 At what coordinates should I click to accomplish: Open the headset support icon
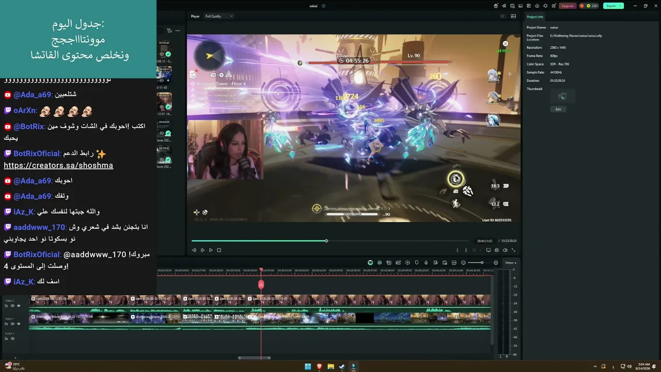[545, 6]
